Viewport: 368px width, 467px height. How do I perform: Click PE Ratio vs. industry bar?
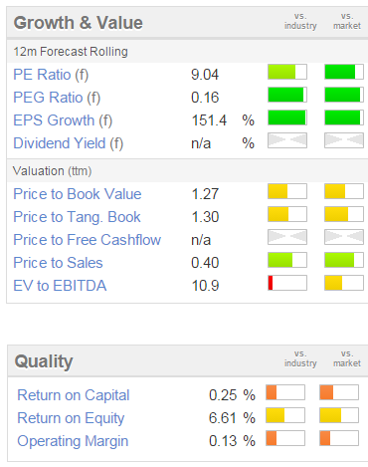click(x=287, y=72)
